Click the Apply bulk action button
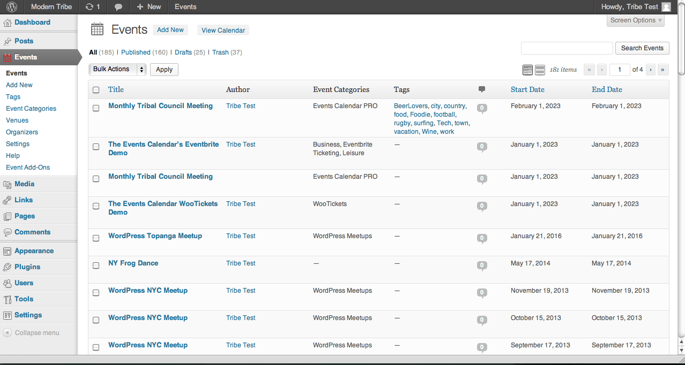The image size is (685, 365). 164,70
